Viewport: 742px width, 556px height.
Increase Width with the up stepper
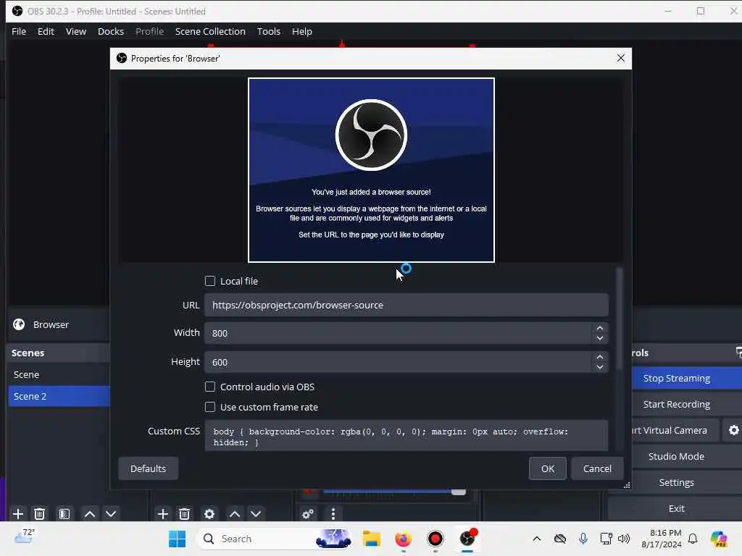pyautogui.click(x=599, y=328)
